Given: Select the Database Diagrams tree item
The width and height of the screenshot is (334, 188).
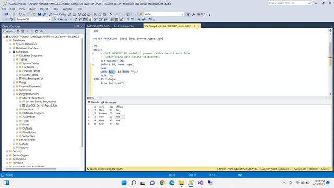Looking at the screenshot, I should [31, 56].
